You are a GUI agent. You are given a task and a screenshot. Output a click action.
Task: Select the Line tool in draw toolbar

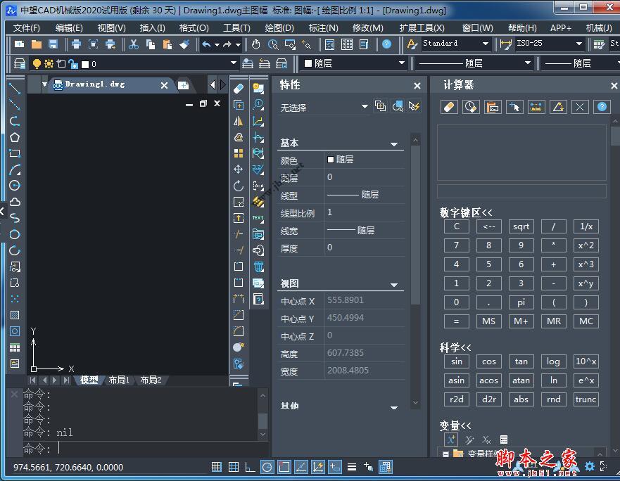(15, 89)
